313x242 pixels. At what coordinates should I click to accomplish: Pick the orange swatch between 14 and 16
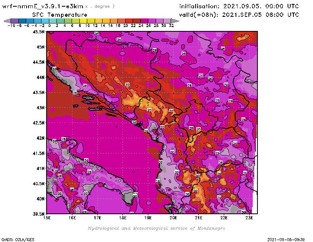click(106, 21)
